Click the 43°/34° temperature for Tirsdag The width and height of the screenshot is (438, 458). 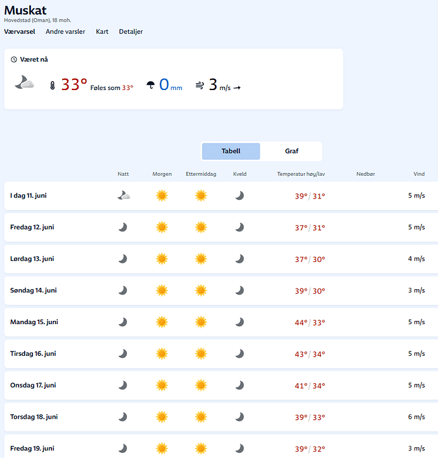[x=310, y=354]
